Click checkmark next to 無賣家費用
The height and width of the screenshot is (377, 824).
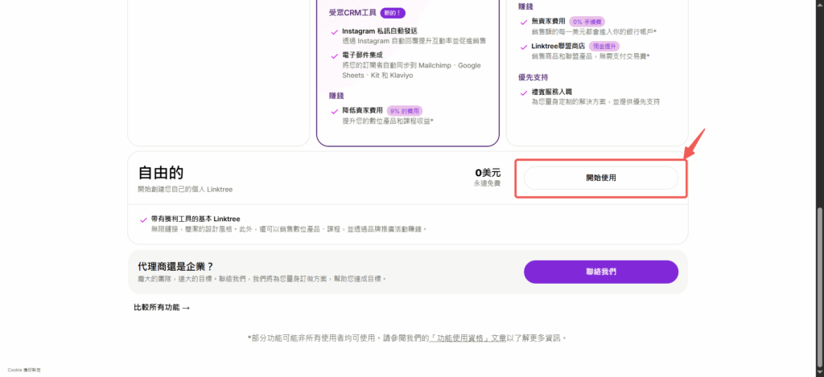[x=524, y=23]
